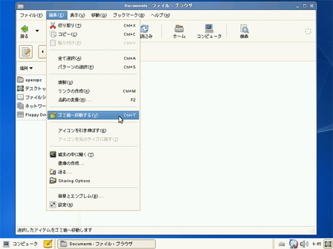Viewport: 333px width, 249px height.
Task: Go to the ホーム folder
Action: click(x=179, y=32)
